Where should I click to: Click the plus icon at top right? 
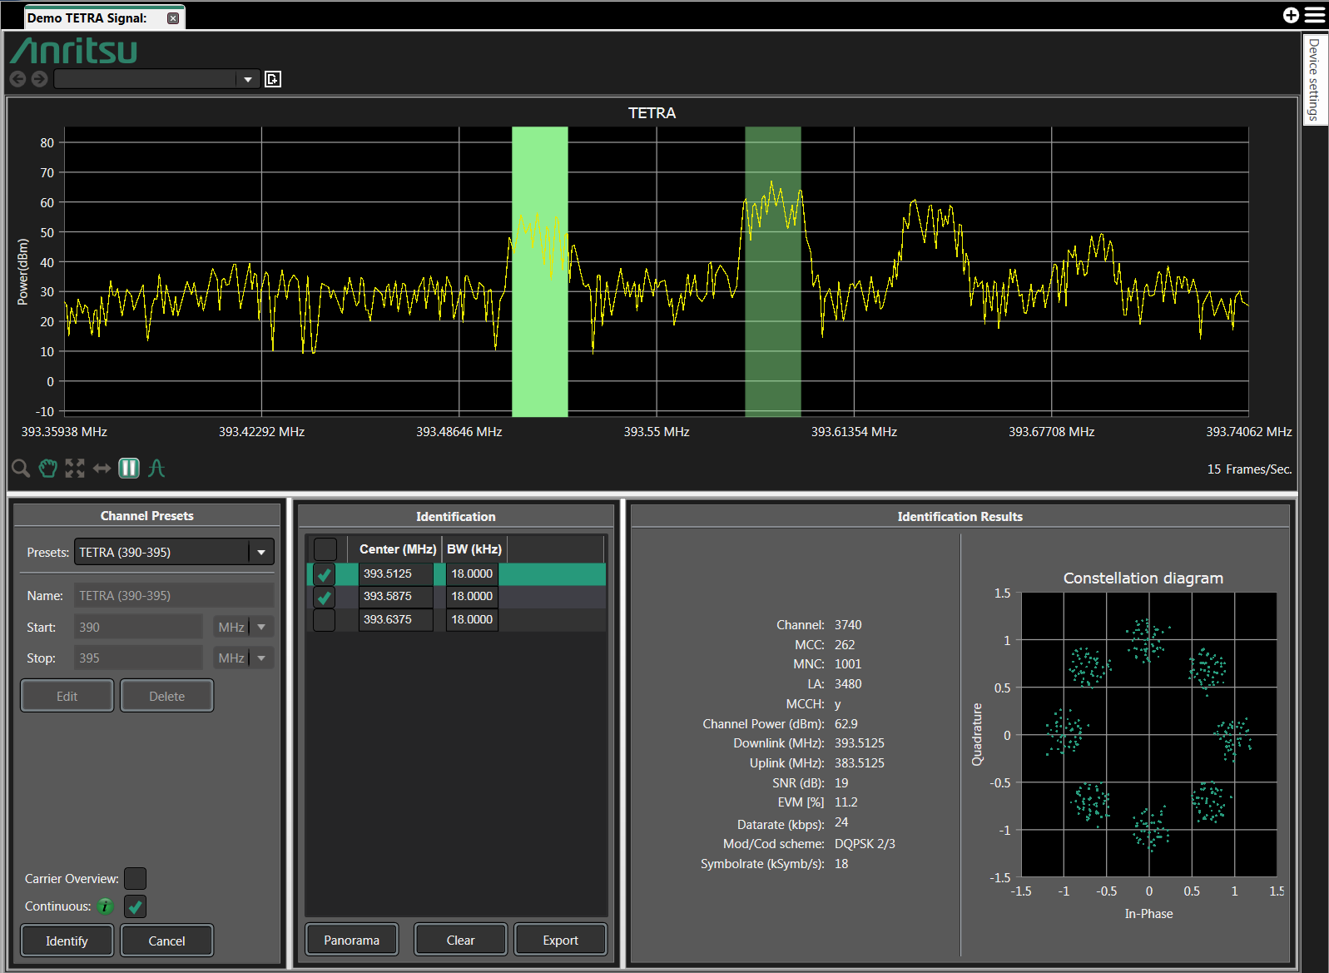point(1291,15)
